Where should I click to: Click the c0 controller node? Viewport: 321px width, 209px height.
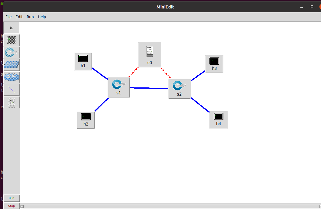pyautogui.click(x=150, y=55)
